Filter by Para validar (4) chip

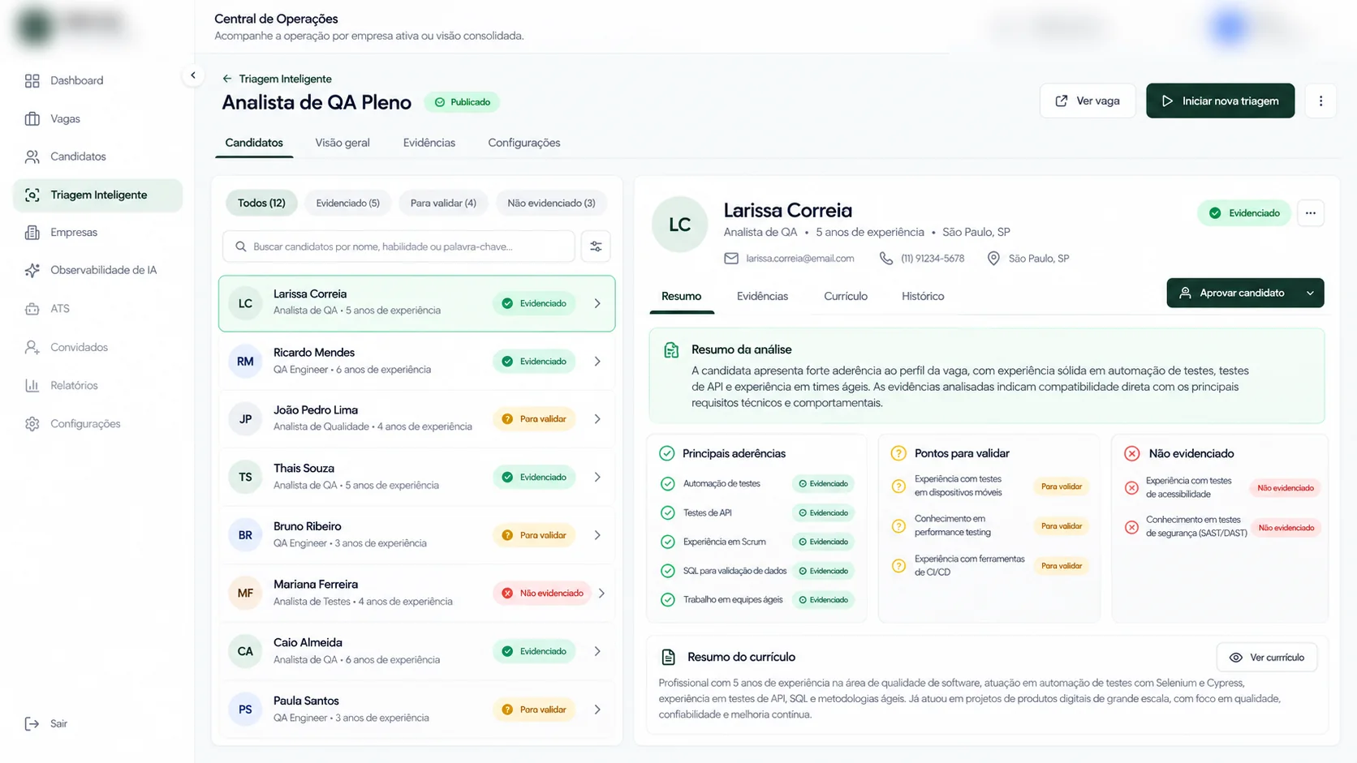[443, 203]
